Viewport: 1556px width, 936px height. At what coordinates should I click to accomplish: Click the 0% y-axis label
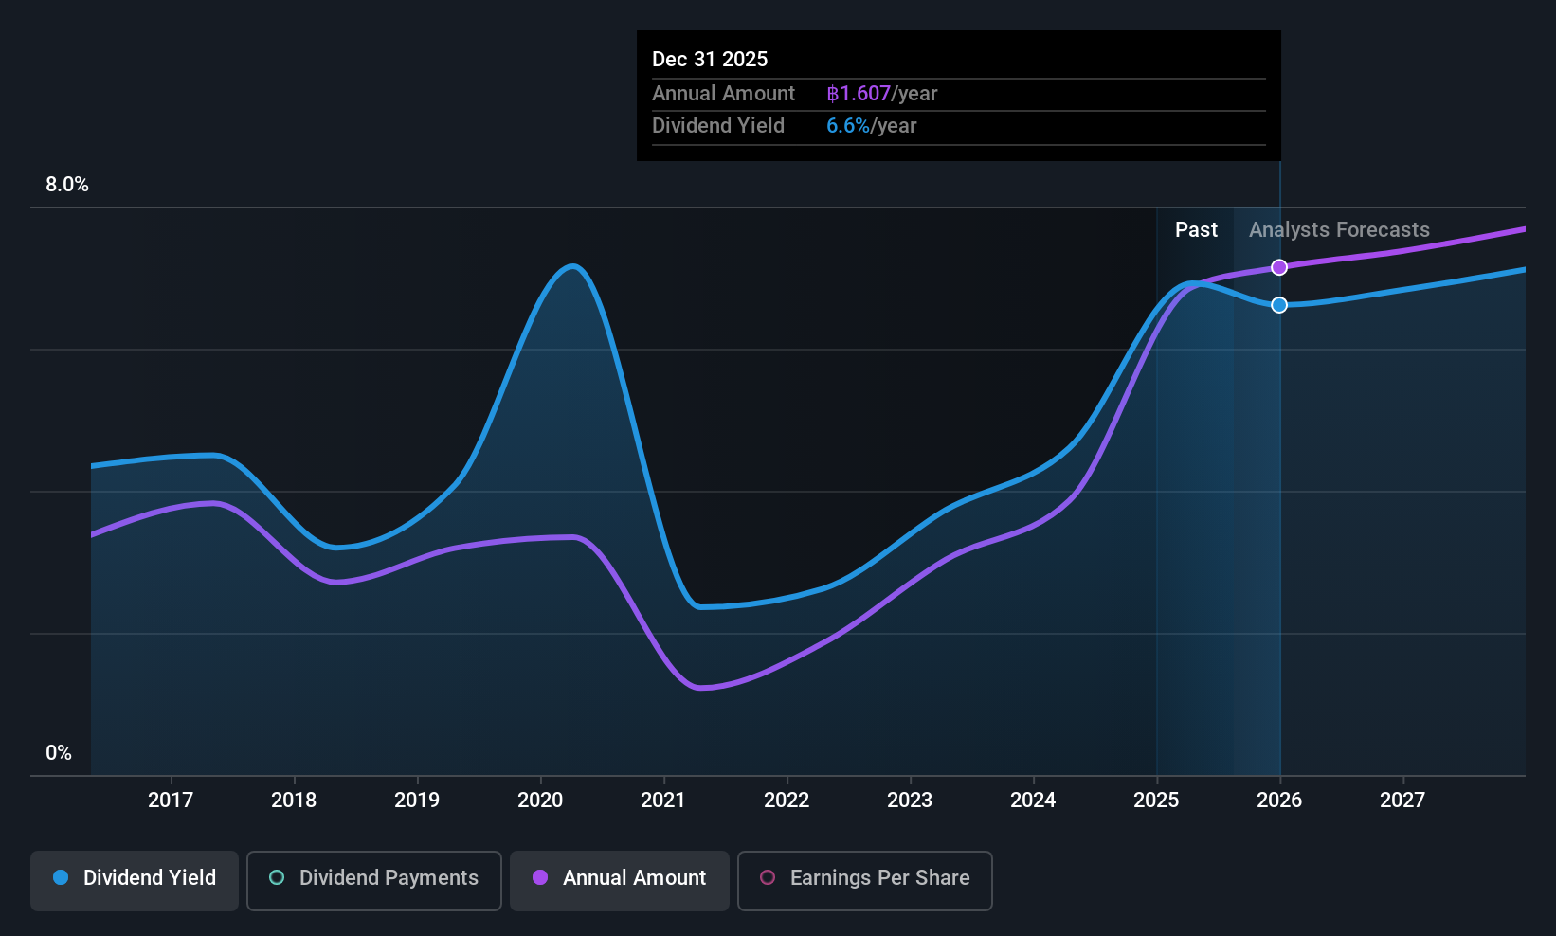click(x=59, y=753)
